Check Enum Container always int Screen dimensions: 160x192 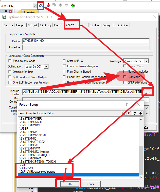click(64, 66)
